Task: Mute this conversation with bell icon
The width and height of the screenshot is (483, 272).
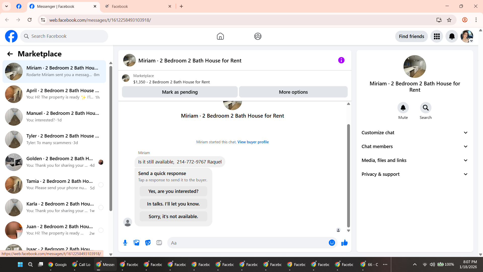Action: (403, 108)
